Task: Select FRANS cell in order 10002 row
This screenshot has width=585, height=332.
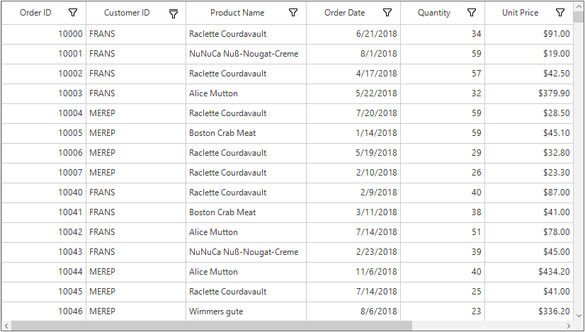Action: click(x=136, y=74)
